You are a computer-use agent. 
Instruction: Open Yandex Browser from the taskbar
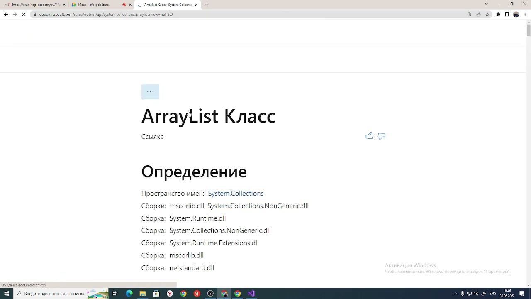point(170,294)
